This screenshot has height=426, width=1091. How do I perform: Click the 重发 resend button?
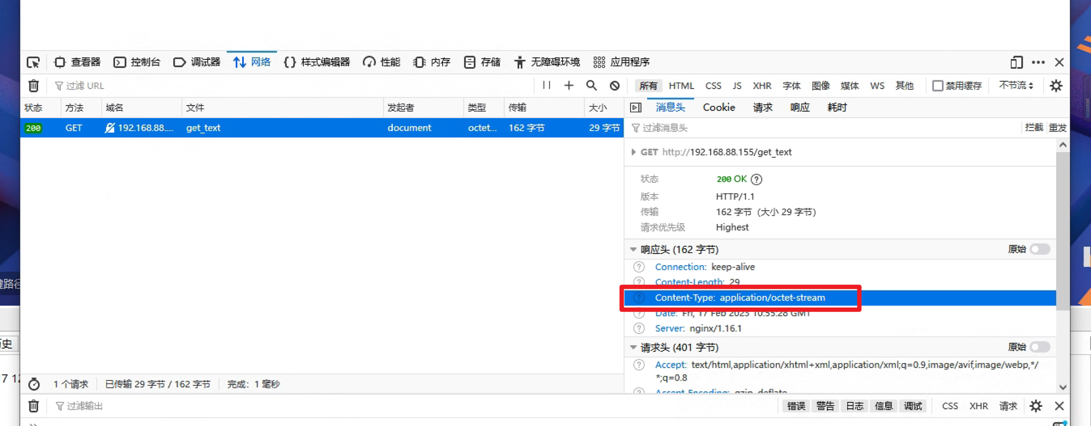tap(1057, 128)
